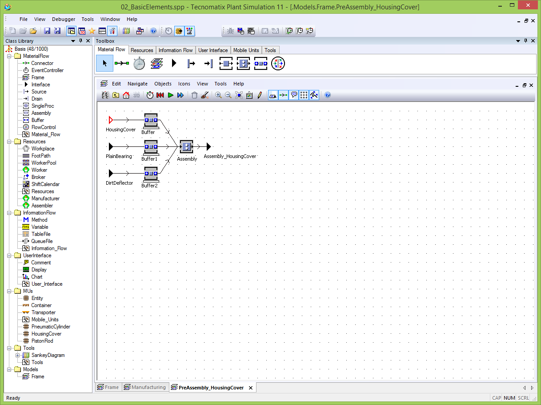Click the Buffer1 object in frame

click(151, 147)
